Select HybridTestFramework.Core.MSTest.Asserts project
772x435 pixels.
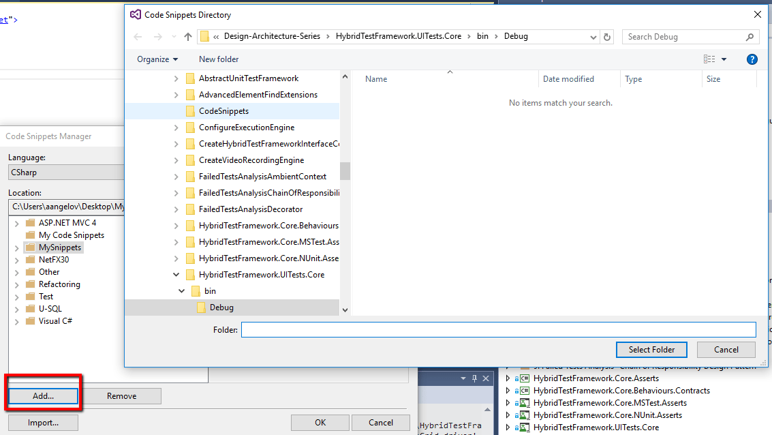click(610, 403)
